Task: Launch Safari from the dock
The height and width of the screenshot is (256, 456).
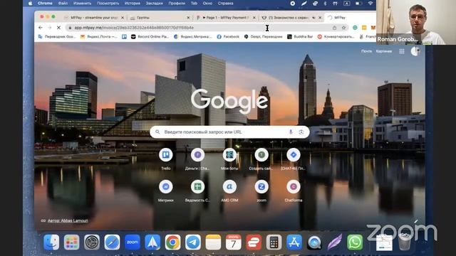Action: pyautogui.click(x=112, y=242)
